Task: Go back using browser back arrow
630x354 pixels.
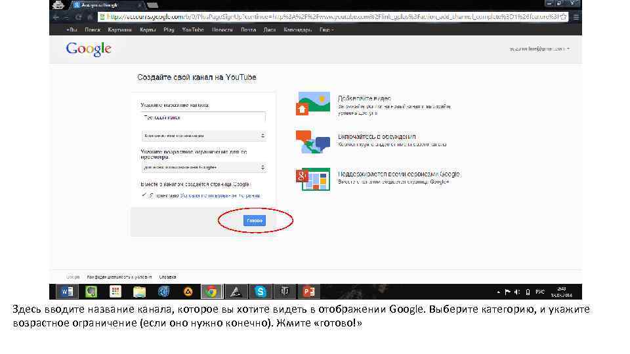Action: point(56,17)
